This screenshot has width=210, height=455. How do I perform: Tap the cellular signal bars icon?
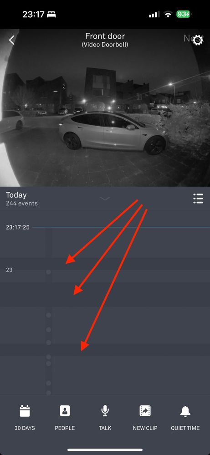point(154,15)
